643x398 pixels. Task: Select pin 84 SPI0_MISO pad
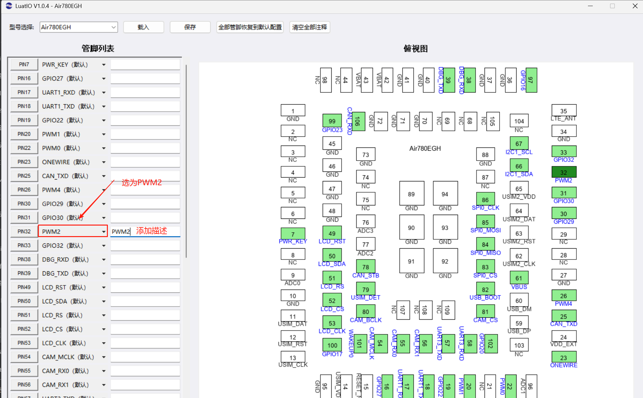pyautogui.click(x=485, y=244)
